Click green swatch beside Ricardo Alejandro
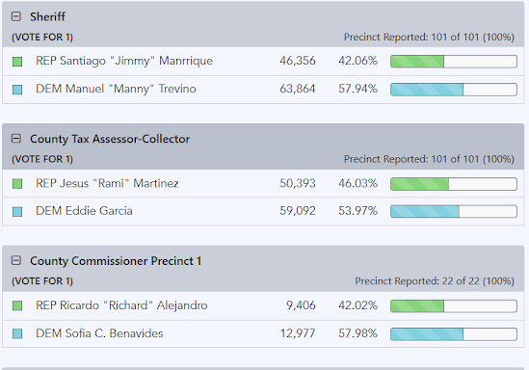The height and width of the screenshot is (370, 529). (x=17, y=305)
